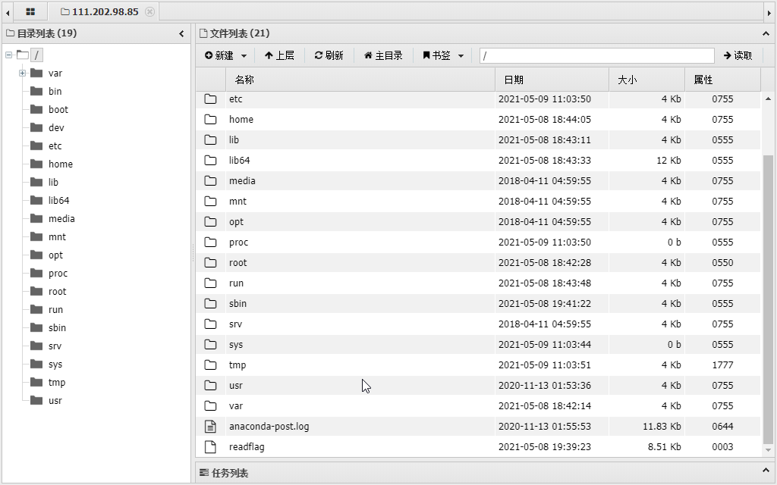The height and width of the screenshot is (485, 777).
Task: Select media row in file list
Action: (478, 180)
